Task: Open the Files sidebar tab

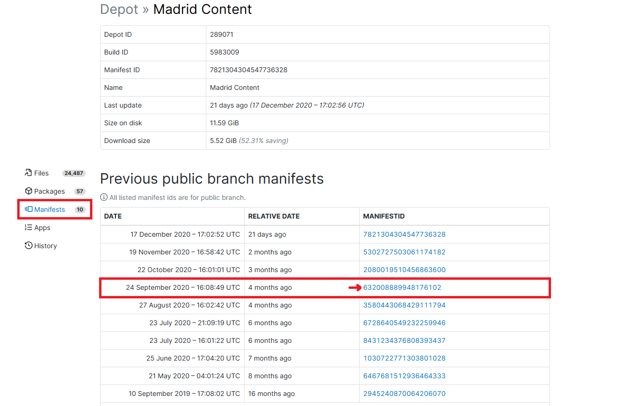Action: click(x=55, y=173)
